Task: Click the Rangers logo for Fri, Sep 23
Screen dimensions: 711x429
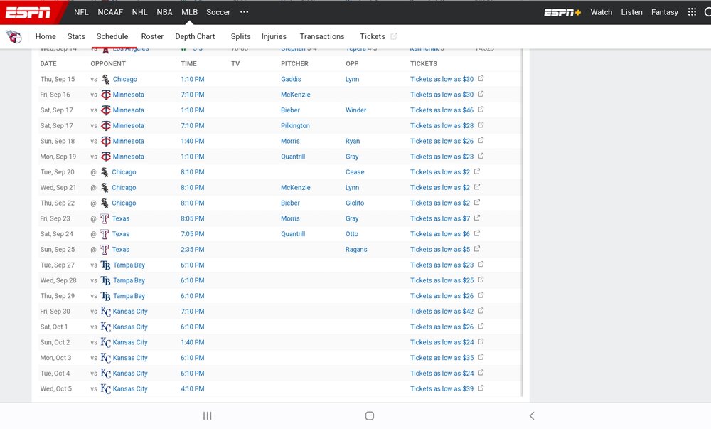Action: tap(105, 218)
